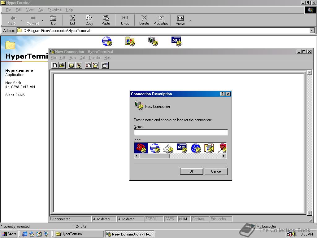The image size is (317, 238).
Task: Open the Help menu in New Connection window
Action: [108, 58]
